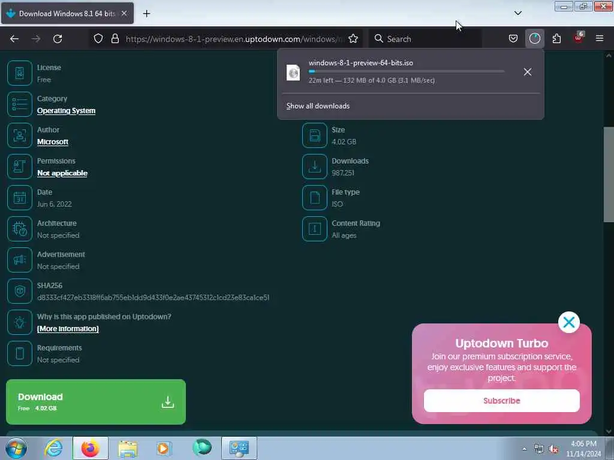
Task: Show hidden system tray icons
Action: click(x=524, y=449)
